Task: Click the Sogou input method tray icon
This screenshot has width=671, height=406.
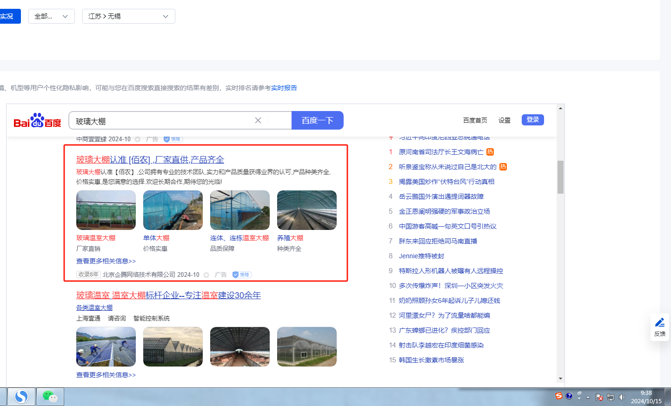Action: (x=559, y=396)
